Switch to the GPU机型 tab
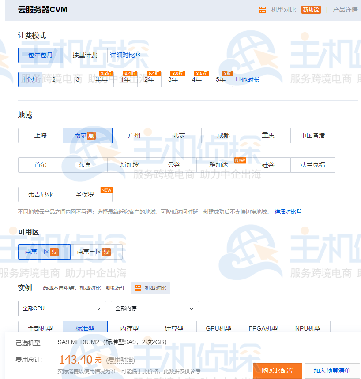Screen dimensions: 361x379 (x=219, y=328)
